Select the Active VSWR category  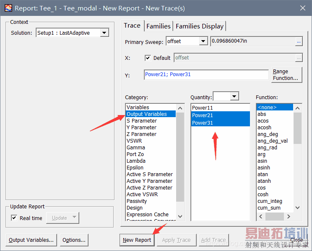[x=151, y=194]
